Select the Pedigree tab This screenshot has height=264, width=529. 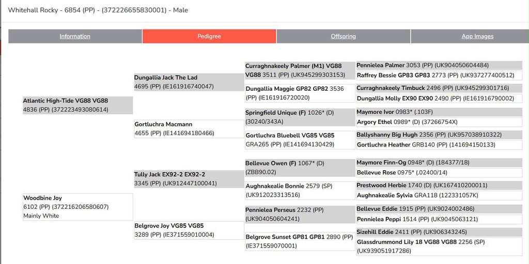(209, 37)
